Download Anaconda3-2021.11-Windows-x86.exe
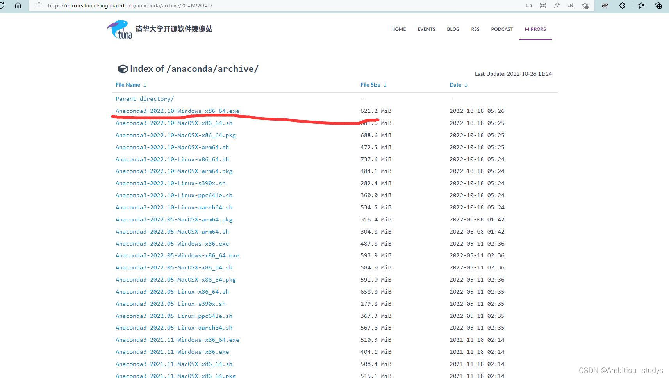This screenshot has width=669, height=378. coord(172,352)
